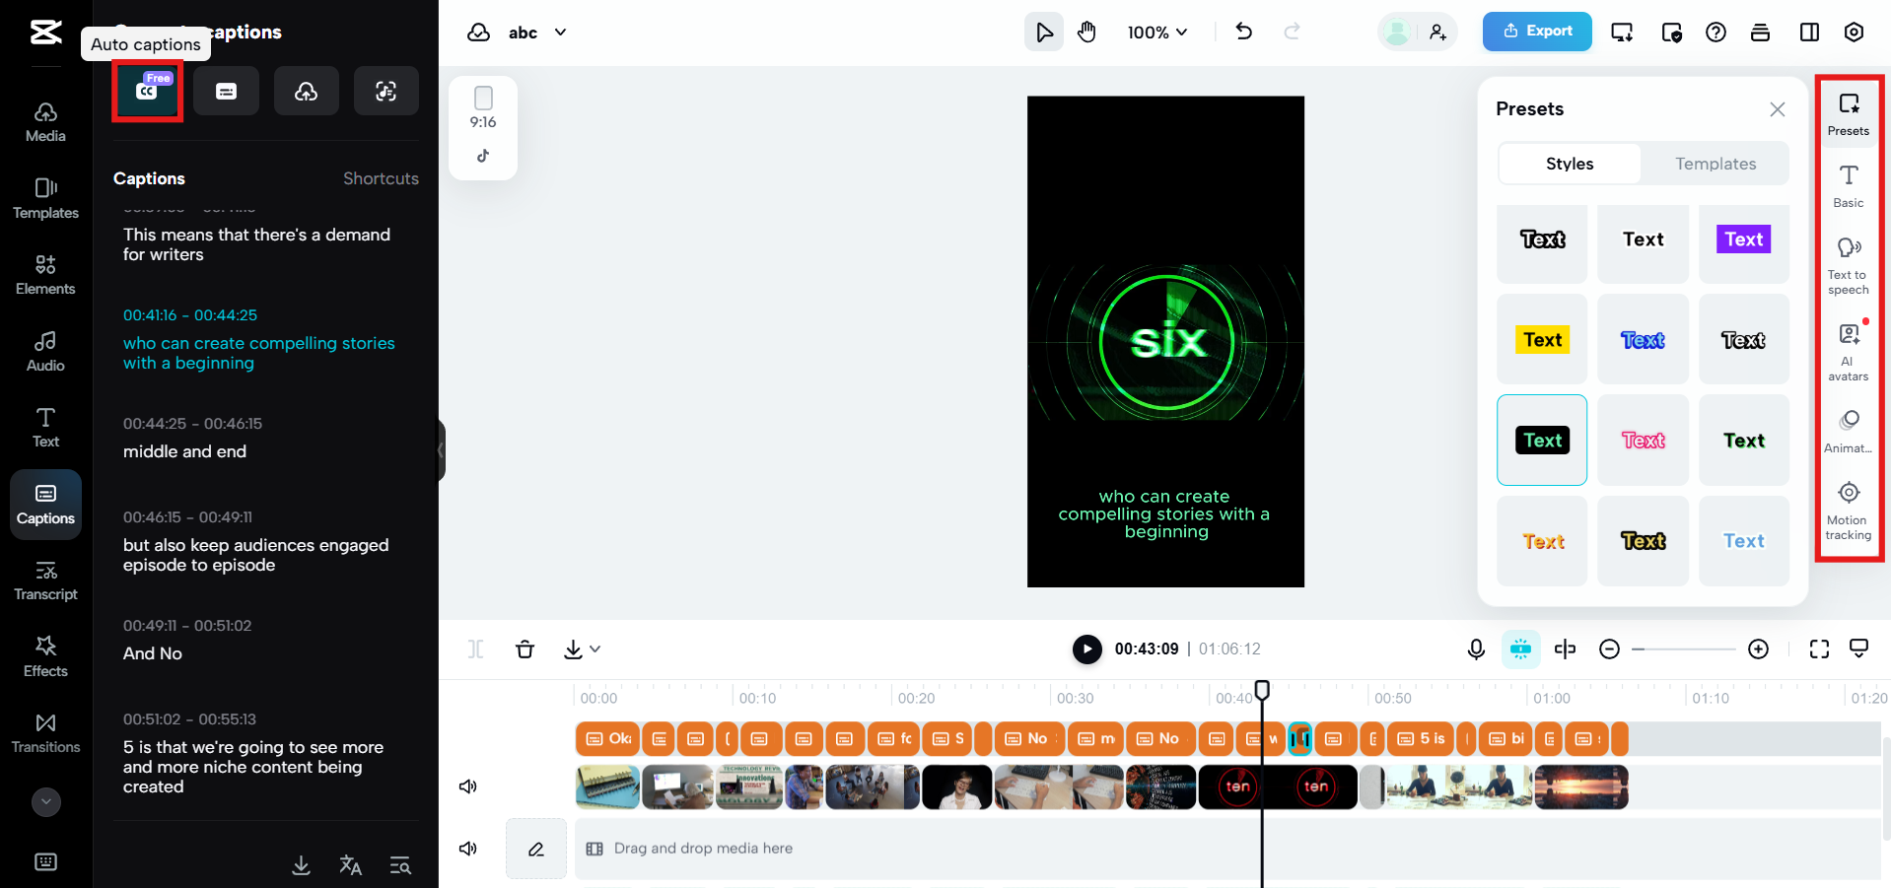Expand more items in left sidebar
Screen dimensions: 1891x888
(46, 802)
